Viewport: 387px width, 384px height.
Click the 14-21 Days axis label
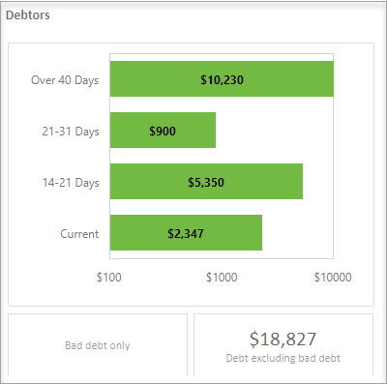71,183
